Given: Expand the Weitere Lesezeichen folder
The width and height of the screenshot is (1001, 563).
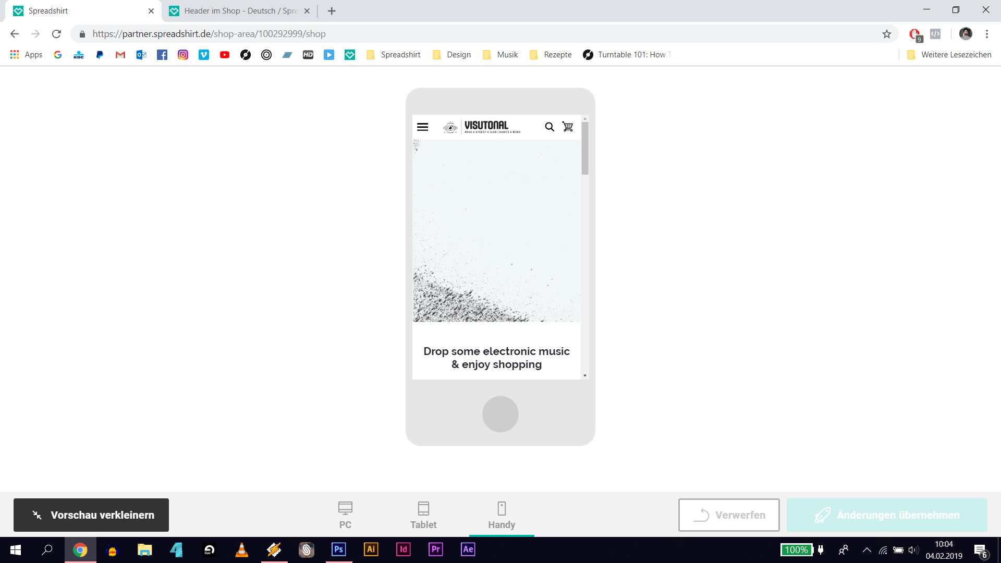Looking at the screenshot, I should [x=949, y=55].
